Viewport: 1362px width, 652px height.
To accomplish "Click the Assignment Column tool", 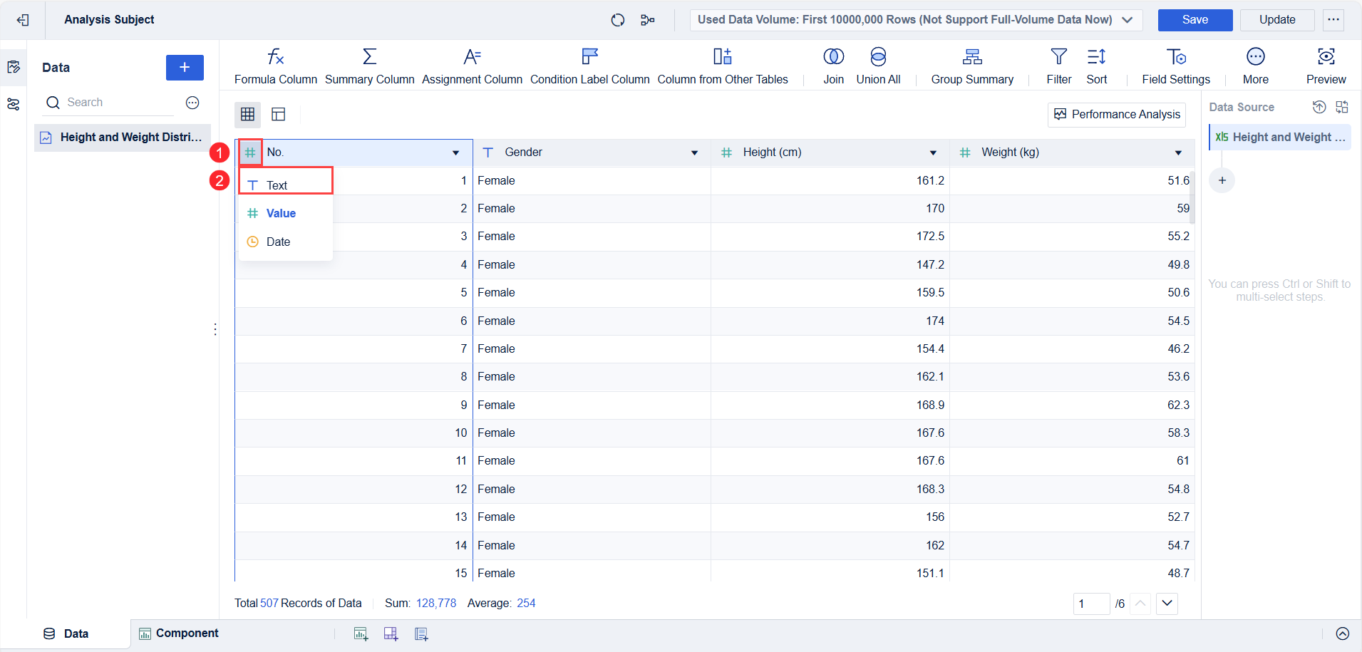I will point(472,66).
